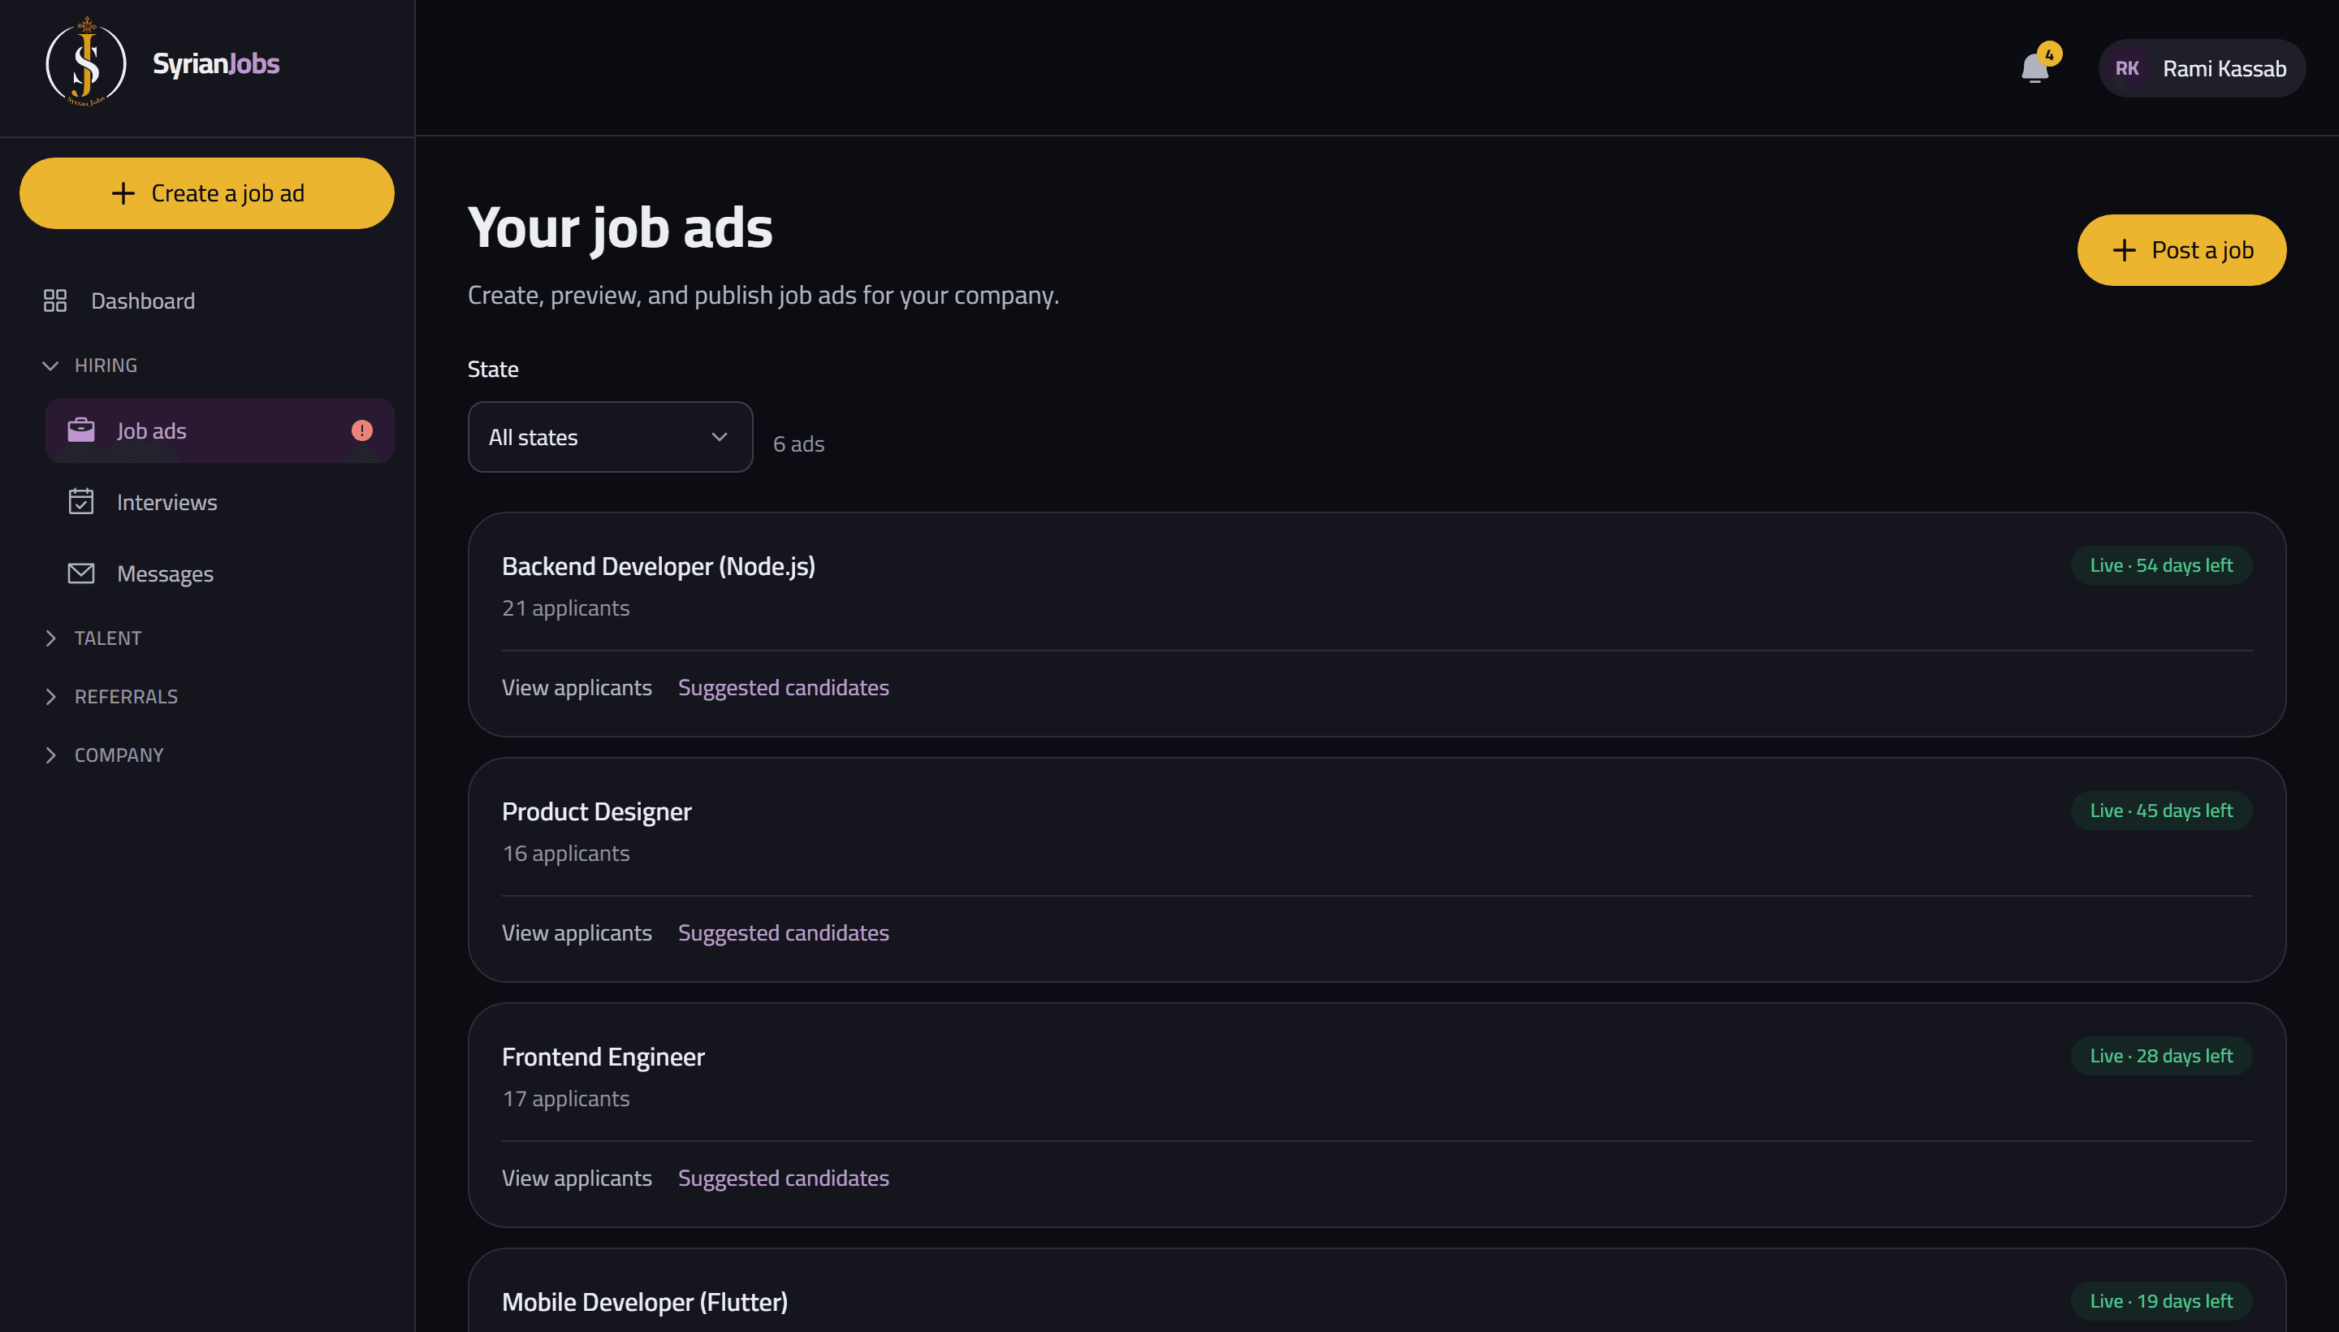Open Suggested candidates for Product Designer
The width and height of the screenshot is (2339, 1332).
783,933
